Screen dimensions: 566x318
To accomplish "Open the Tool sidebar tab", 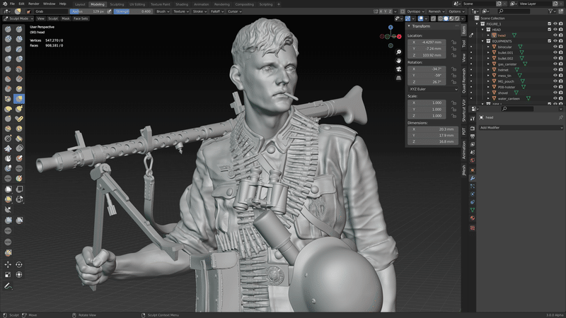I will pos(464,44).
